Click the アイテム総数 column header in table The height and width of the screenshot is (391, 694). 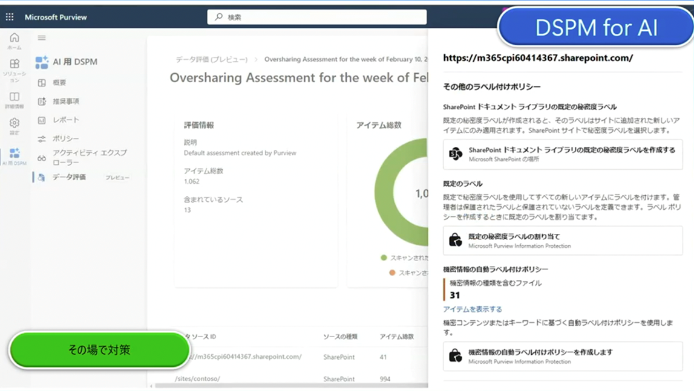(396, 337)
